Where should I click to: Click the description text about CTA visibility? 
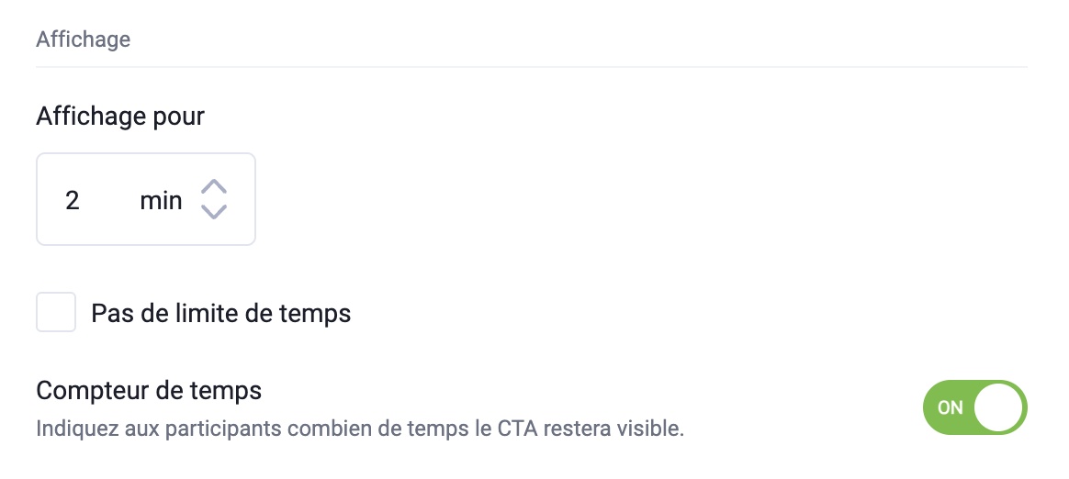[x=360, y=429]
